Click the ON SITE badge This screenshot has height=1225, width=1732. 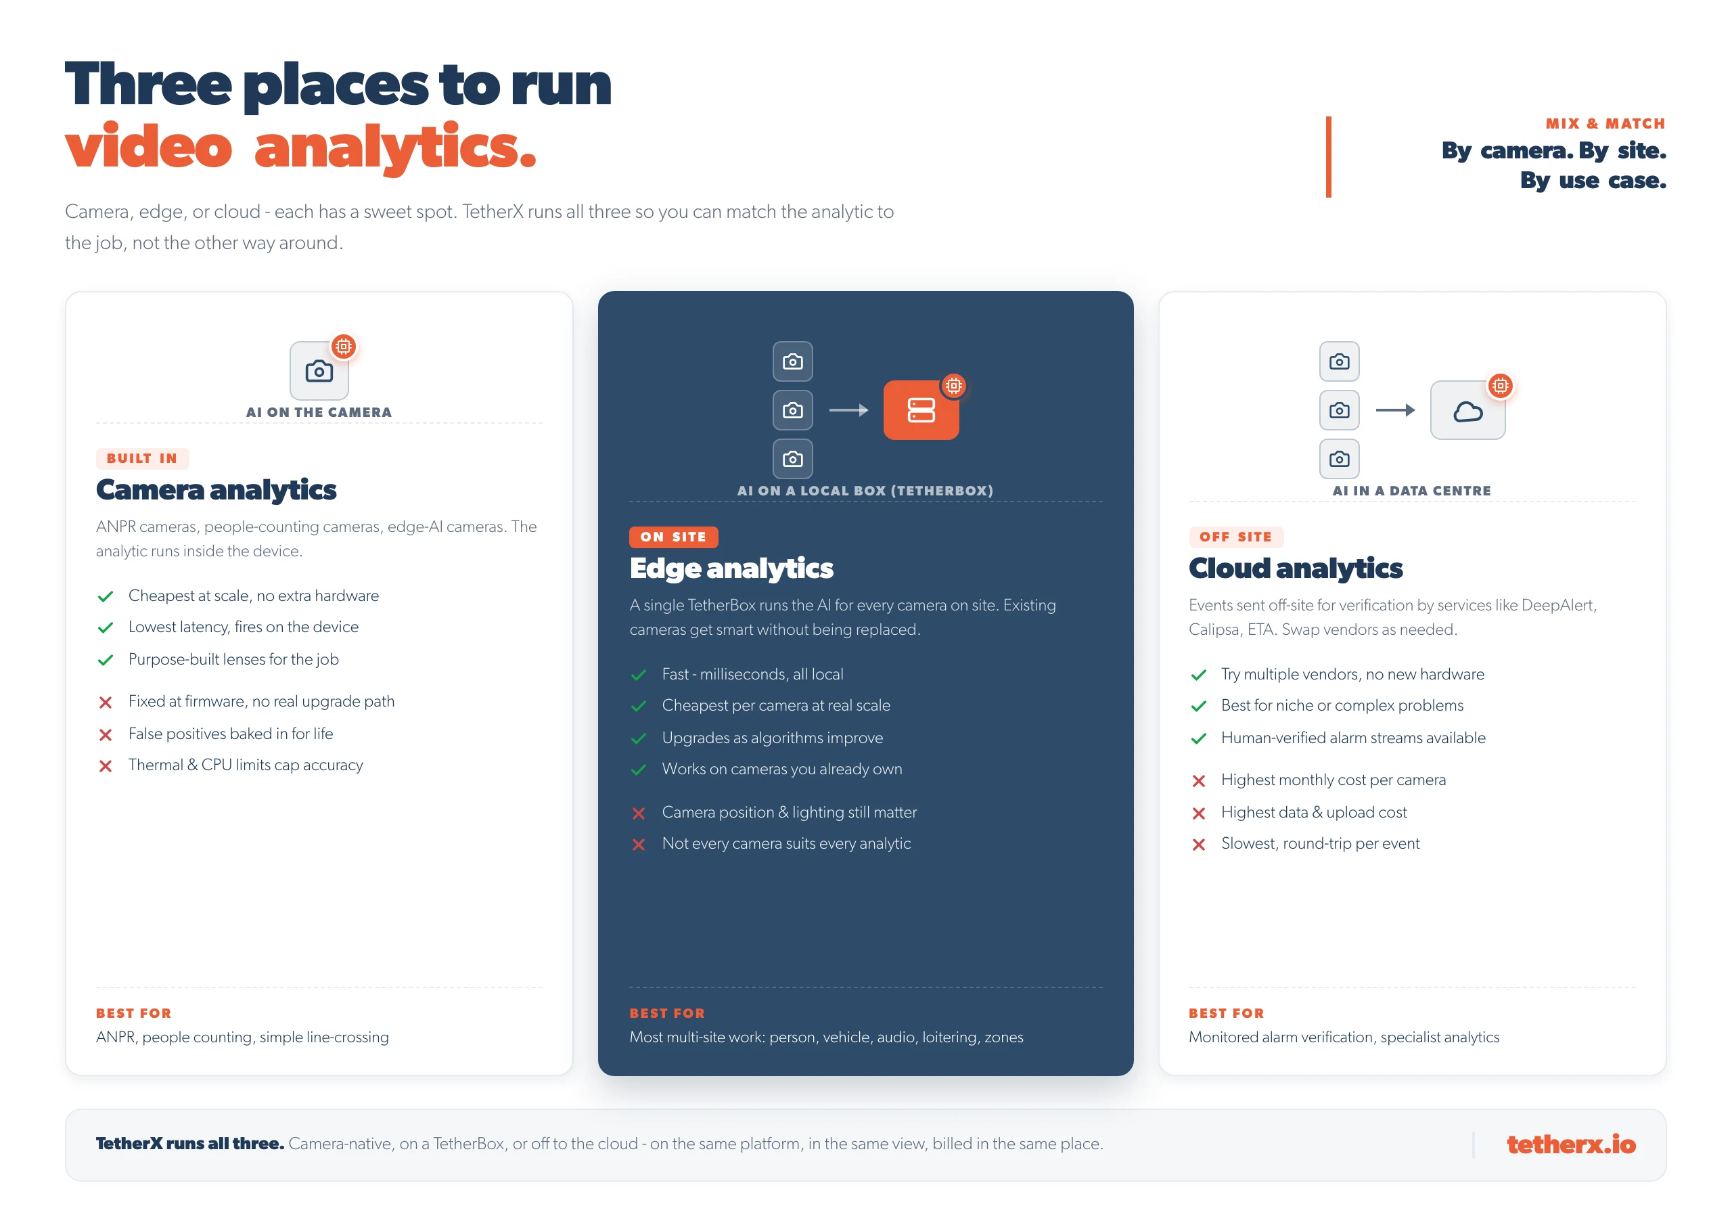click(674, 537)
